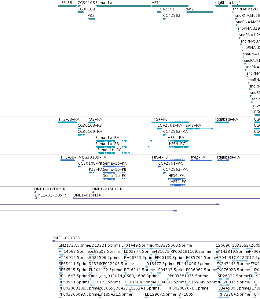Select the 'CG30109-PA' CDS label
Viewport: 260px width, 299px height.
click(x=94, y=157)
